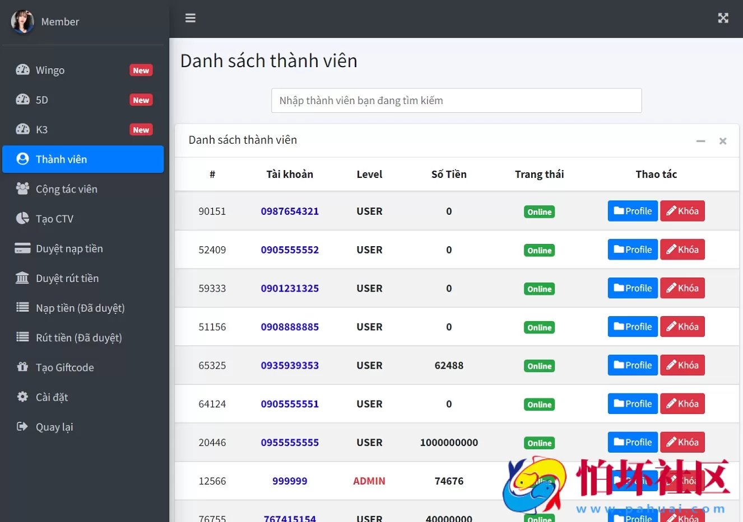743x522 pixels.
Task: Click the fullscreen expand icon in top bar
Action: tap(723, 18)
